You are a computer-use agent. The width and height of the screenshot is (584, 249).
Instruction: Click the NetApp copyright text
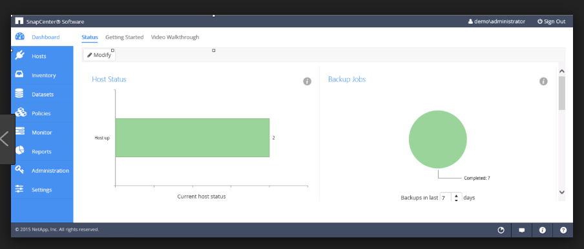pyautogui.click(x=57, y=230)
